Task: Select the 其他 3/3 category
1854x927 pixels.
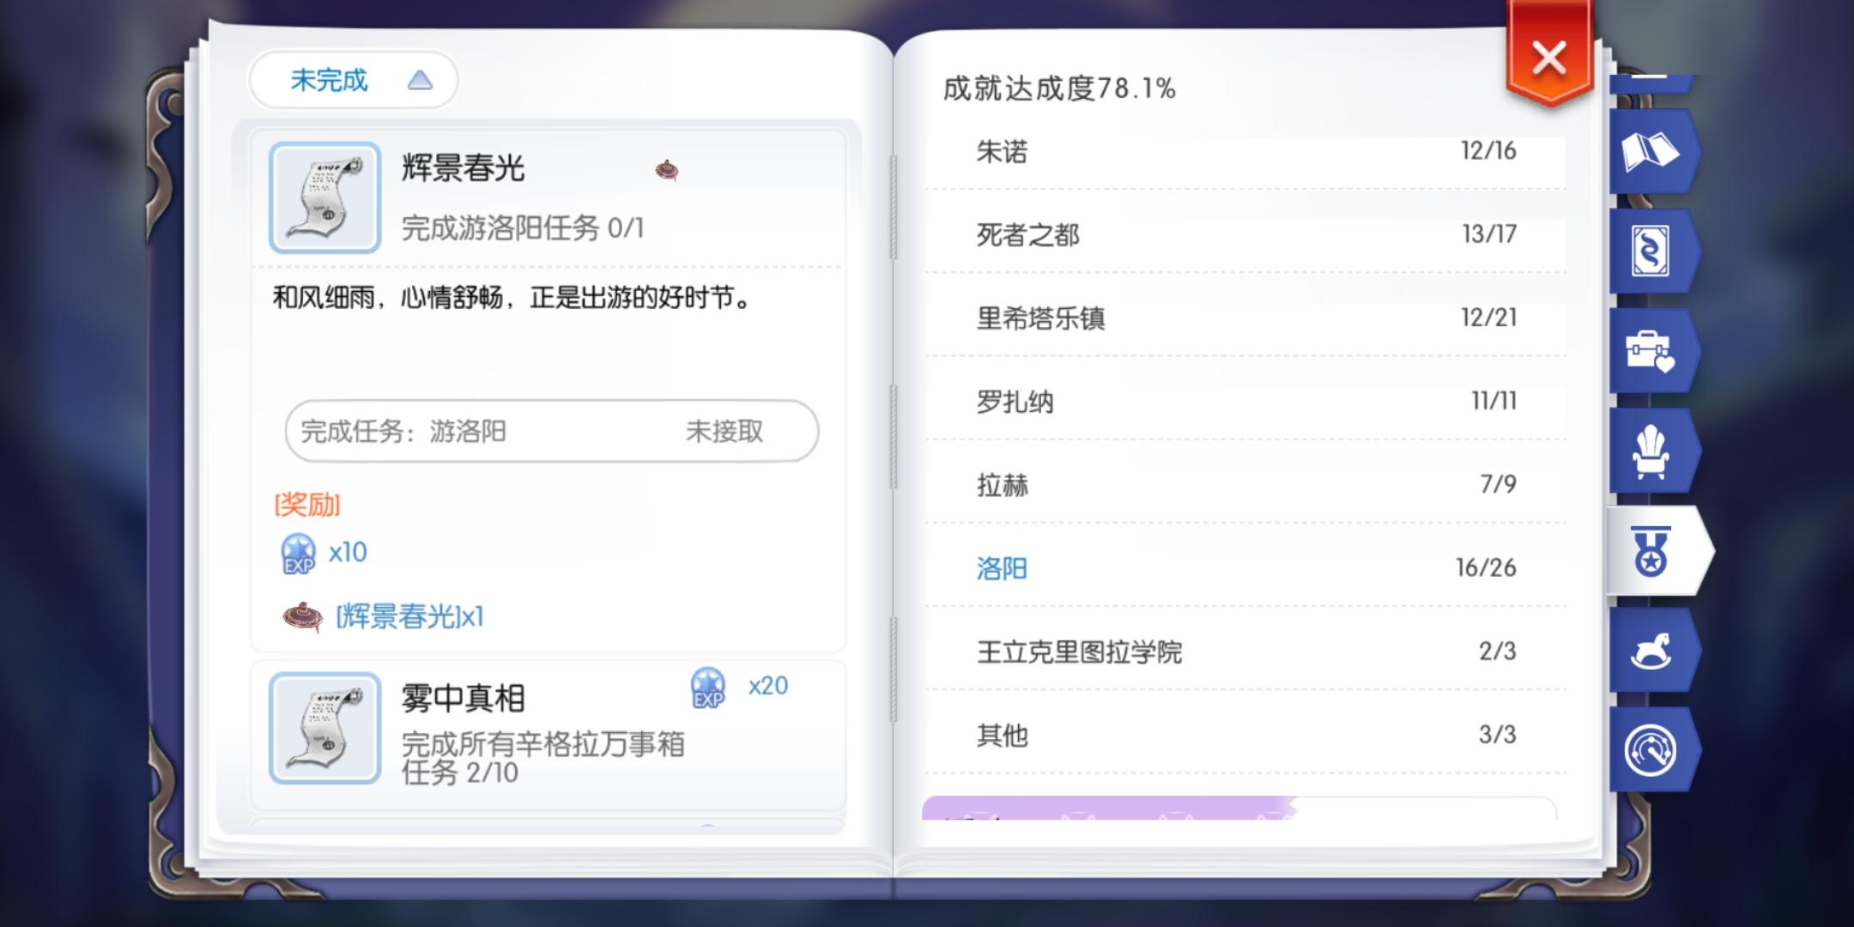Action: pos(1245,735)
